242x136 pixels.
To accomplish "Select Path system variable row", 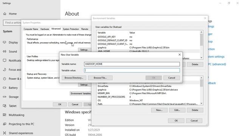I will pos(148,104).
